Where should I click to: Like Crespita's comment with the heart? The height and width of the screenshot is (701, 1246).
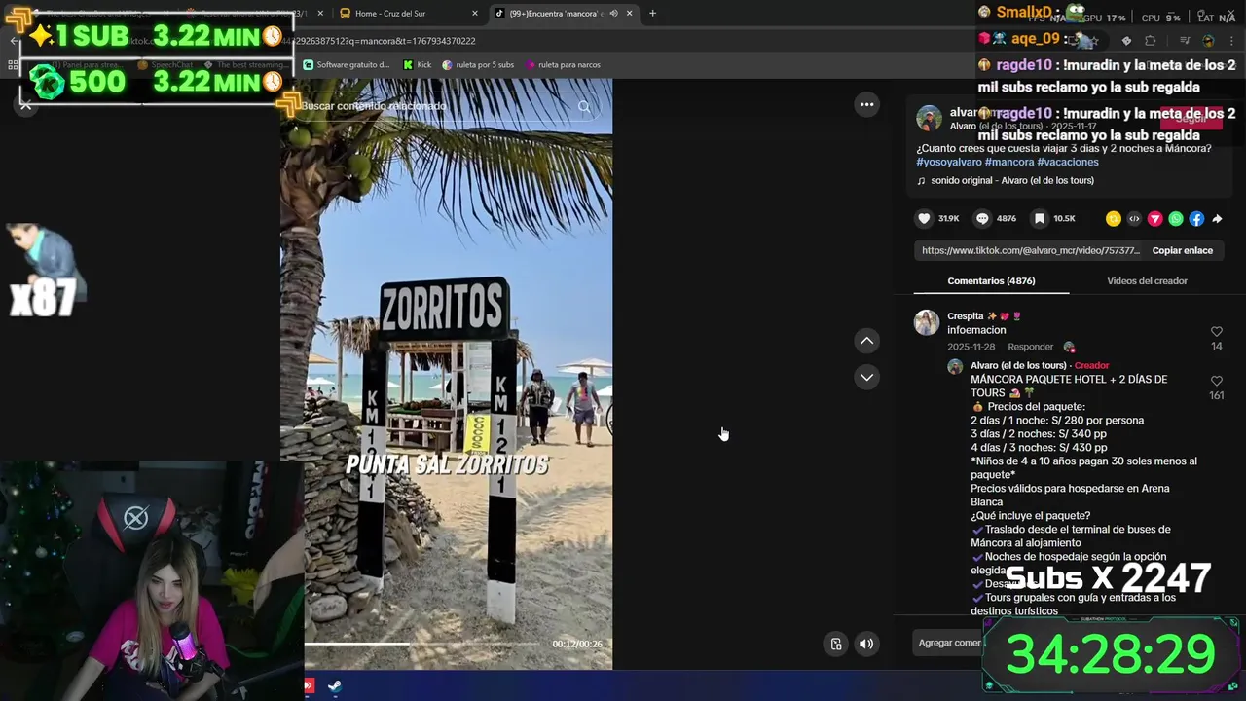1216,332
